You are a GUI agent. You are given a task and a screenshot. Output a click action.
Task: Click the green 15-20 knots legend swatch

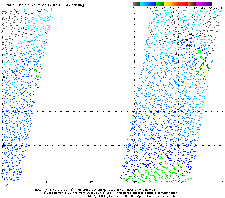click(x=160, y=4)
